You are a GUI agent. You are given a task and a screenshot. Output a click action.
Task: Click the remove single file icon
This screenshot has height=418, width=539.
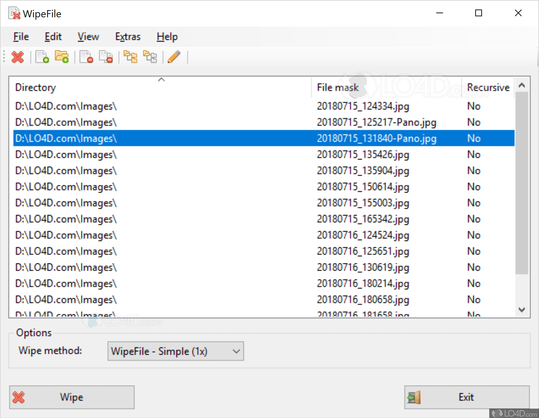86,57
